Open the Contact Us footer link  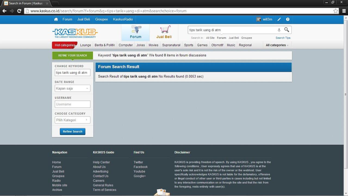pyautogui.click(x=101, y=176)
